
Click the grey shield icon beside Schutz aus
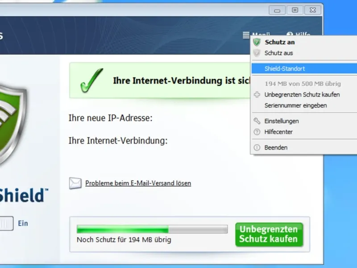257,53
